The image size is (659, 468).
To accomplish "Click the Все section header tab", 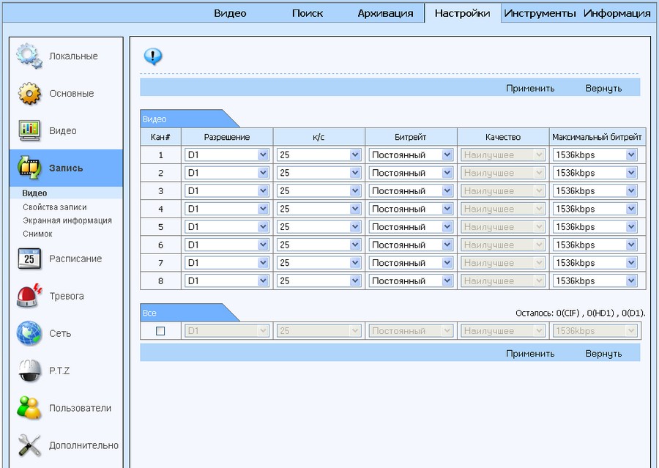I will (x=189, y=313).
